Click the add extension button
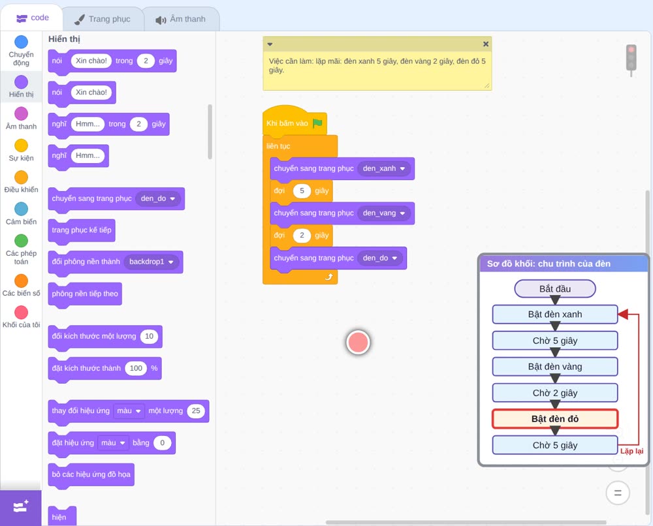653x526 pixels. point(21,507)
